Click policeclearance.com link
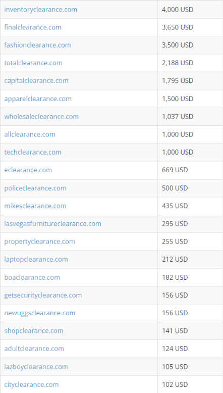The height and width of the screenshot is (393, 223). pos(35,188)
